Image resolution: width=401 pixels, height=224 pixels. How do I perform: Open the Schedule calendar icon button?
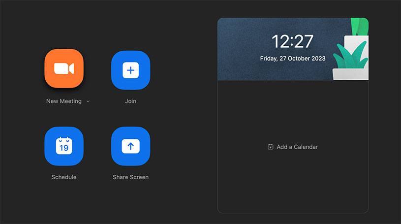(x=64, y=146)
